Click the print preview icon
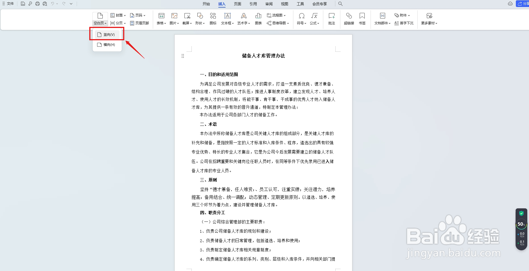This screenshot has width=529, height=271. pos(45,4)
